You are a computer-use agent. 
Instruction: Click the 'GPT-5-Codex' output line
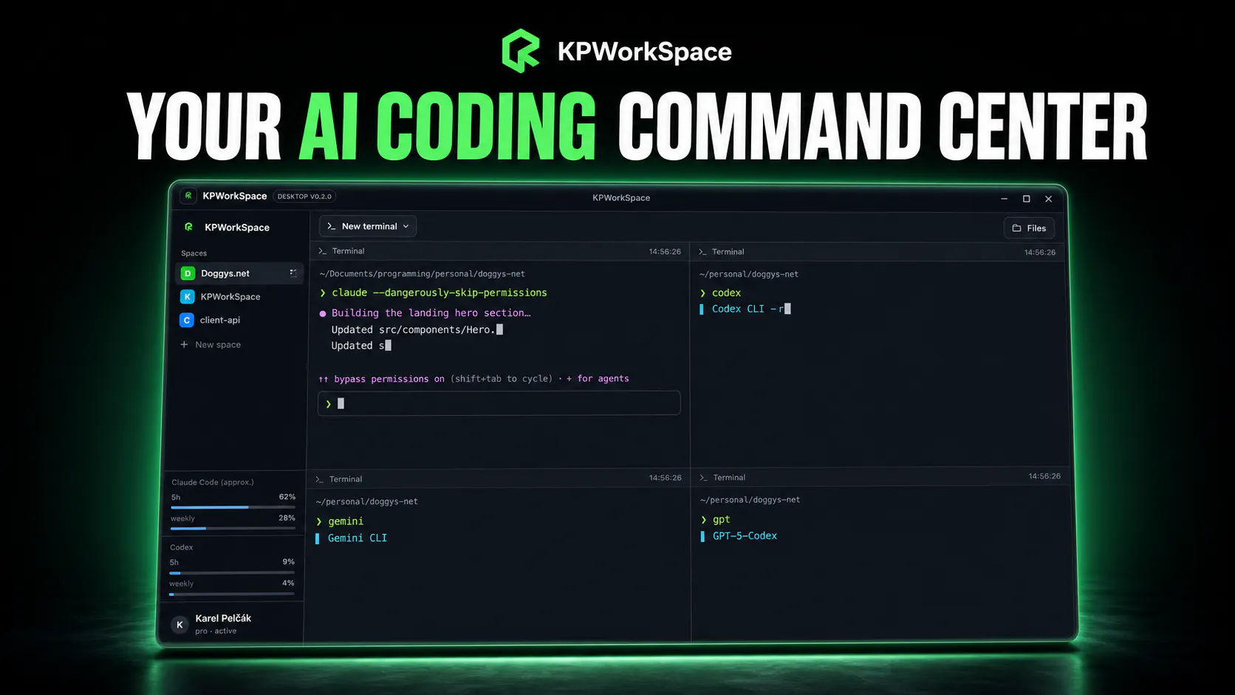pos(745,536)
